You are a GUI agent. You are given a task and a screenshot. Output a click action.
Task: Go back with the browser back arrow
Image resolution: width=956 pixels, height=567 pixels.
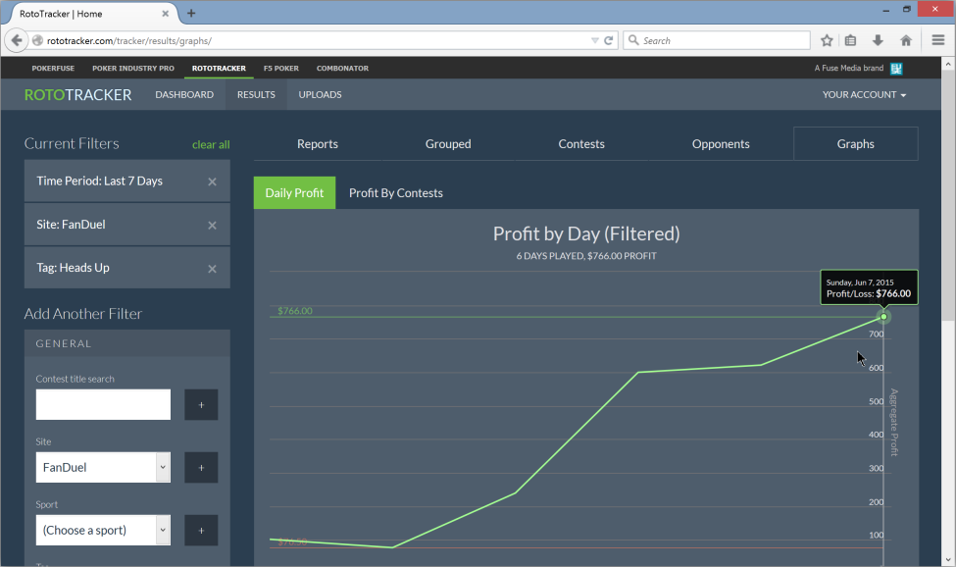[17, 40]
